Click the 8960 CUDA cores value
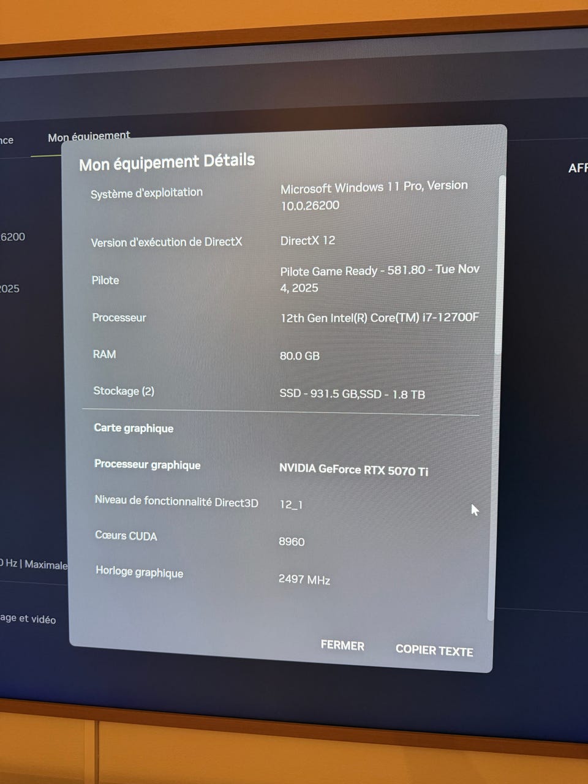The width and height of the screenshot is (588, 784). click(292, 541)
